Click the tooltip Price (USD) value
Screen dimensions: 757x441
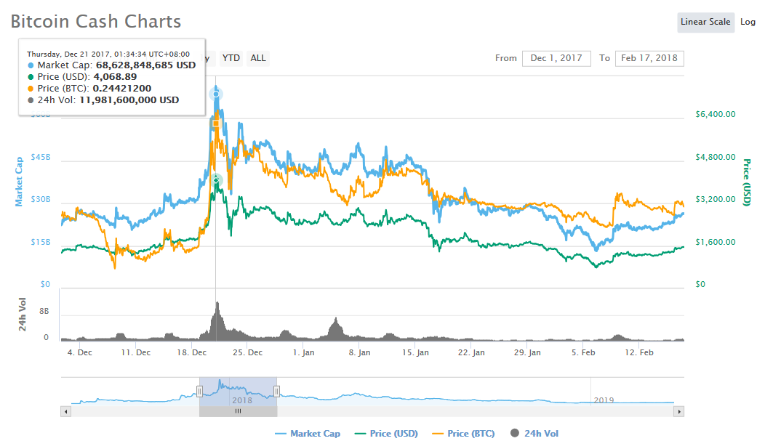(115, 77)
